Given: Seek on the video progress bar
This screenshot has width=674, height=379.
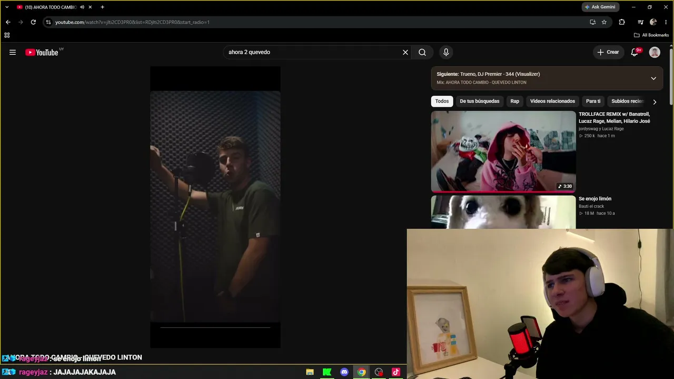Looking at the screenshot, I should click(x=215, y=327).
